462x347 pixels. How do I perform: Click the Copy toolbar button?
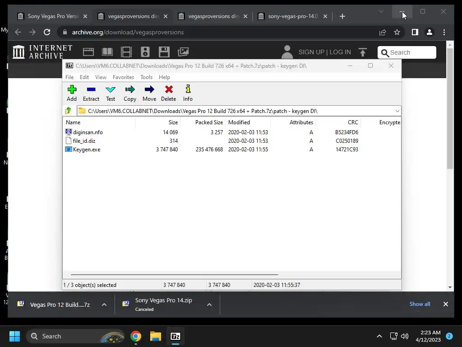[130, 93]
